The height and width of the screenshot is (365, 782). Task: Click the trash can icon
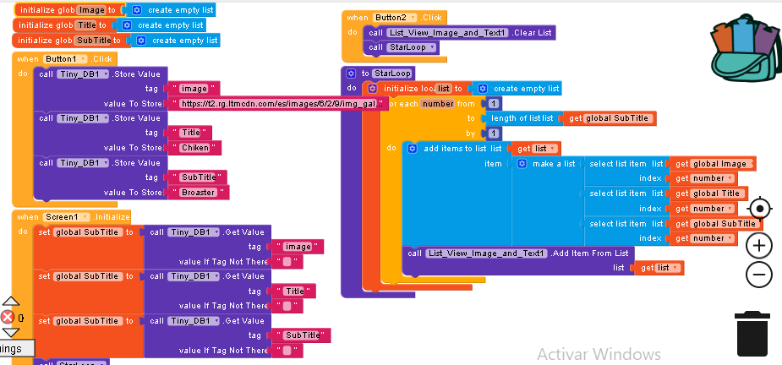(751, 333)
